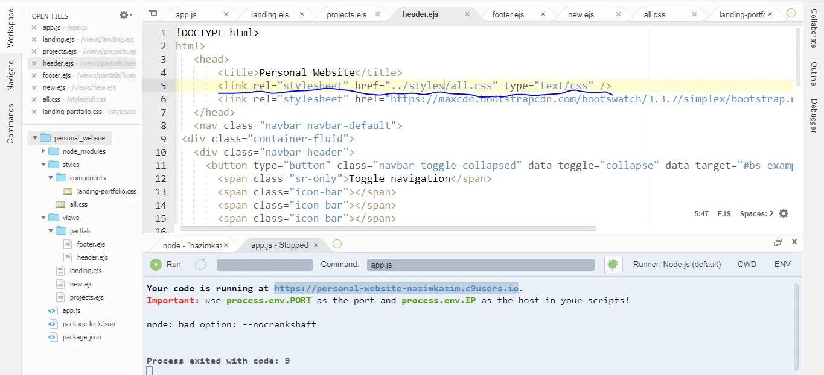Open editor preferences gear in status bar

[x=784, y=213]
